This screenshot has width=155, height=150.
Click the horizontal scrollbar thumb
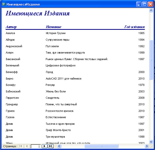[101, 146]
